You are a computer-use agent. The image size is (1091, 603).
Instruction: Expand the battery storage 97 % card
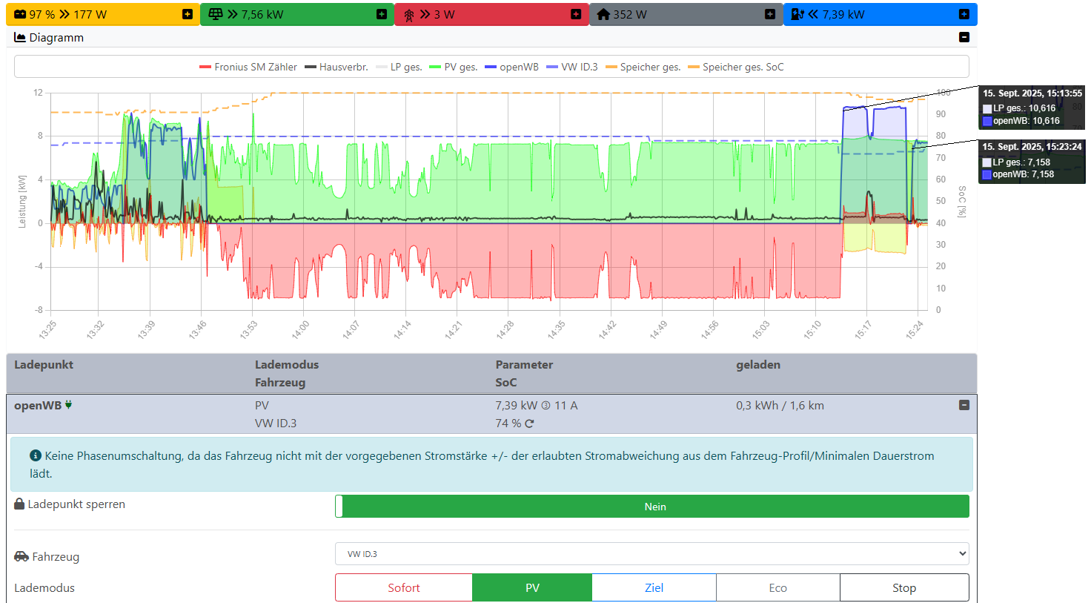point(188,14)
